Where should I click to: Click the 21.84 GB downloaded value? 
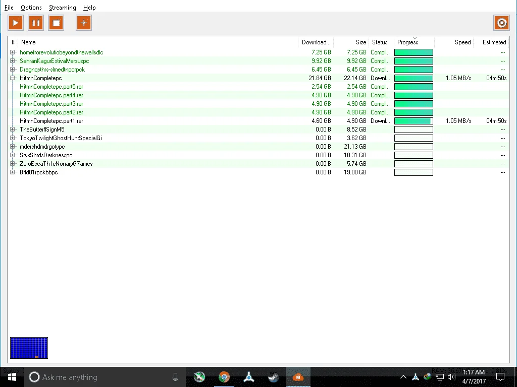[x=320, y=78]
